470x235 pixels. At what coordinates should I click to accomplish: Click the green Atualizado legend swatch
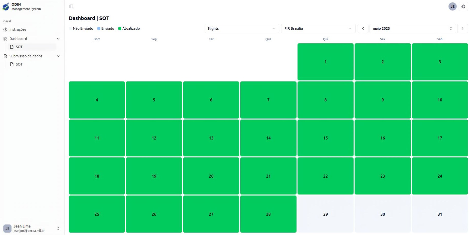click(x=120, y=29)
